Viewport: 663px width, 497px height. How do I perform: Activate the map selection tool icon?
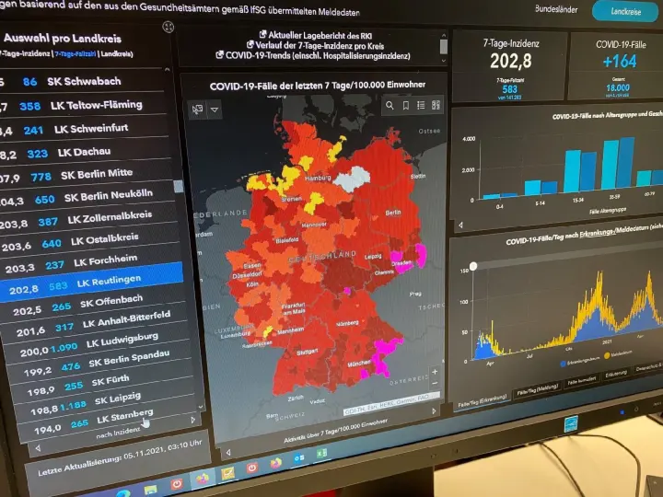tap(197, 110)
